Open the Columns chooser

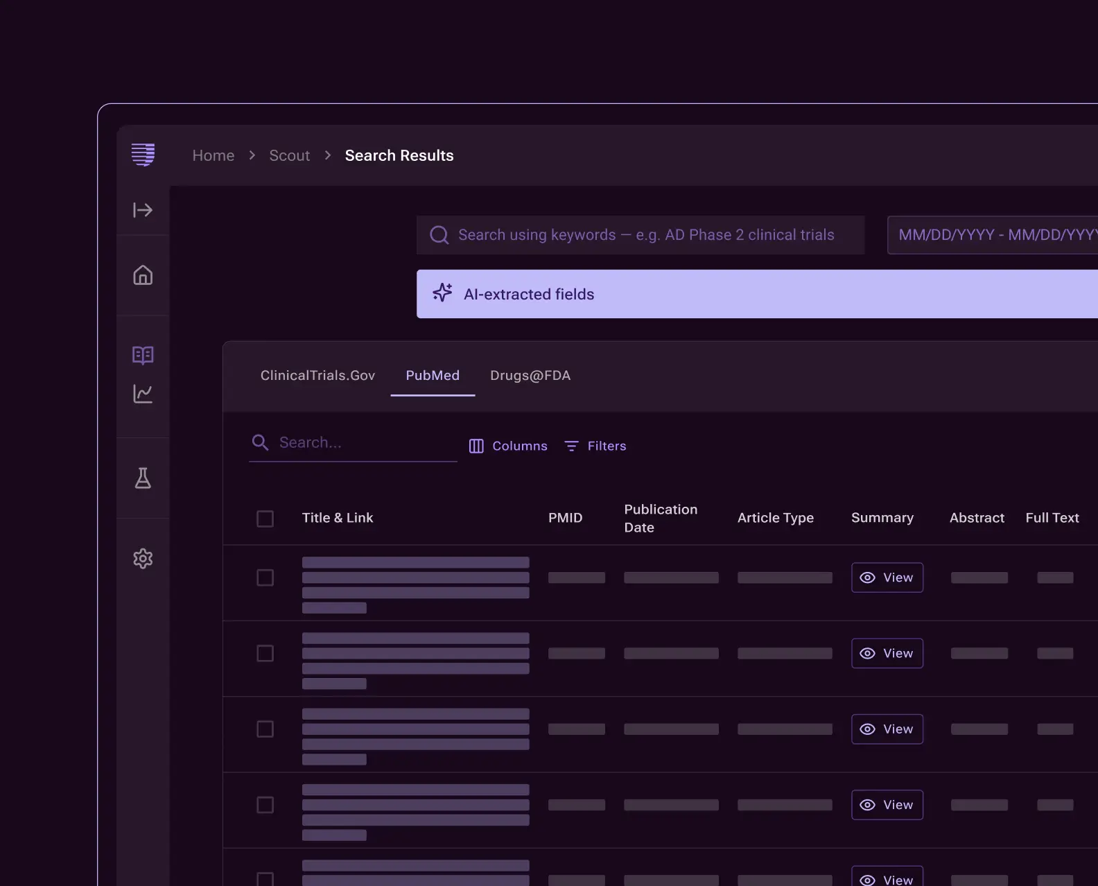click(x=508, y=446)
